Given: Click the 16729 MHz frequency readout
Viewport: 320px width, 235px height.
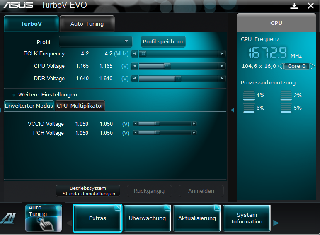Looking at the screenshot, I should point(268,53).
